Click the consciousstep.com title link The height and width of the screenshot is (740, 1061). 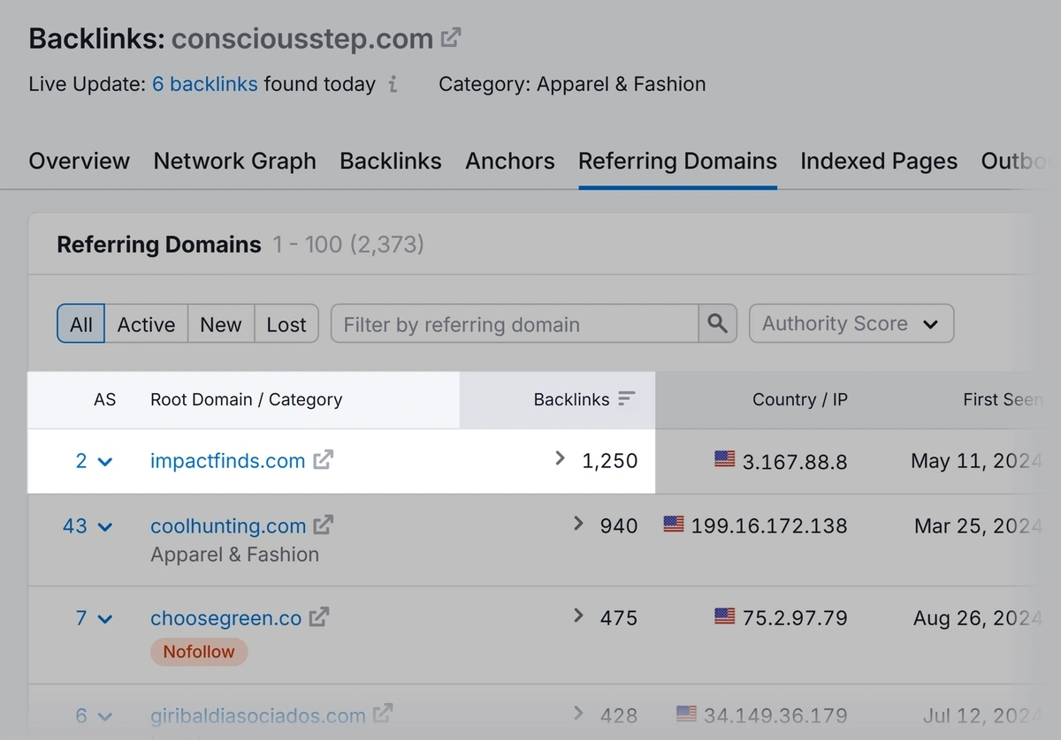[x=302, y=39]
